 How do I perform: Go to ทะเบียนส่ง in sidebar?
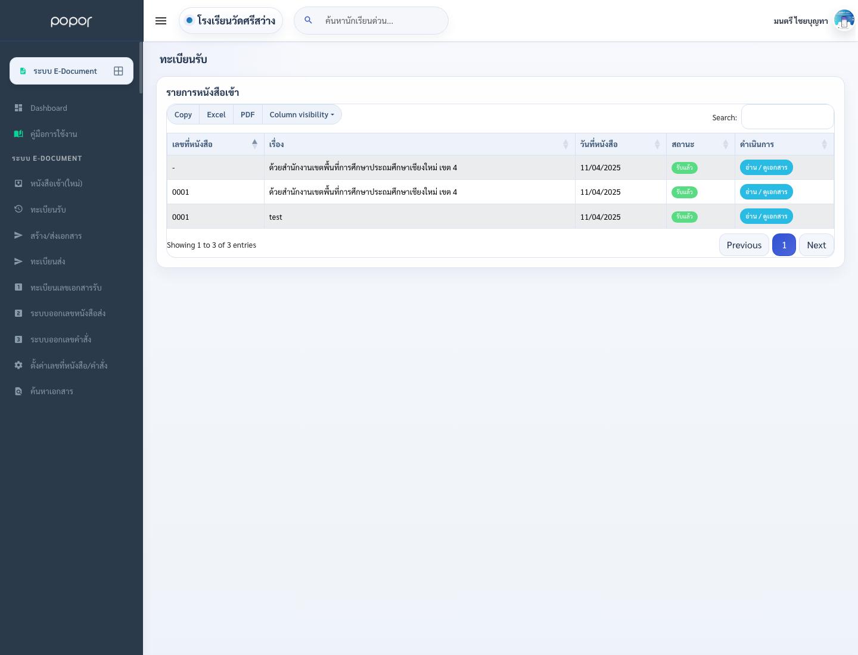coord(48,261)
